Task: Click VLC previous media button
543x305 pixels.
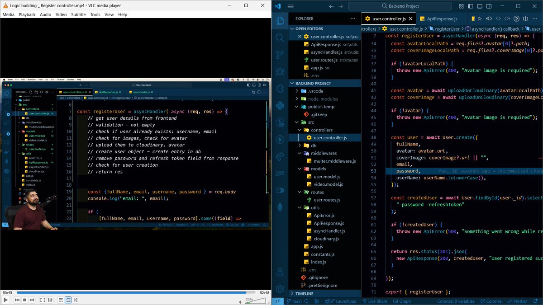Action: point(17,300)
